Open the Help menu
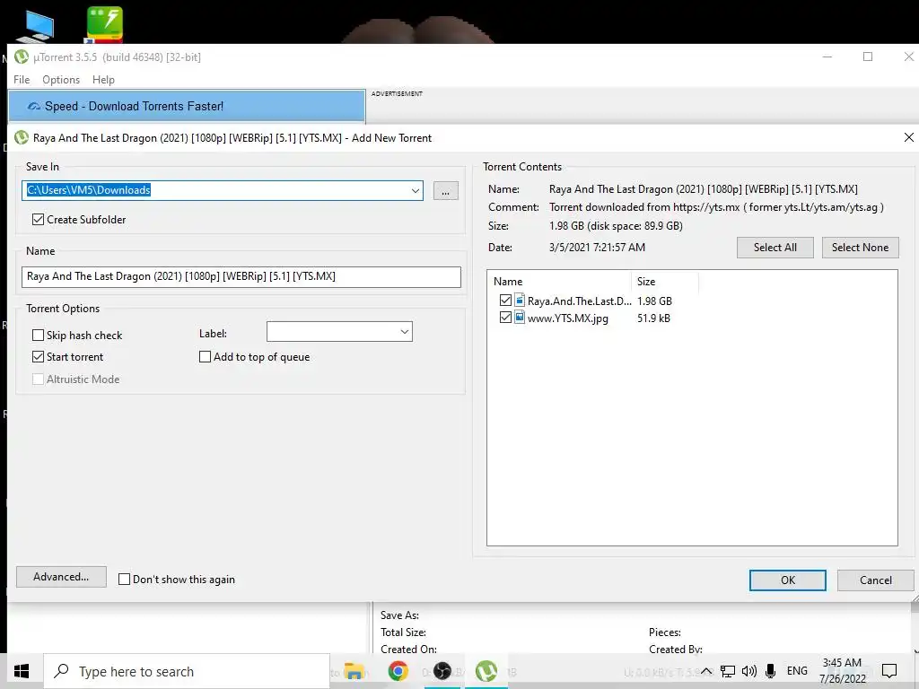The width and height of the screenshot is (919, 689). click(x=104, y=80)
